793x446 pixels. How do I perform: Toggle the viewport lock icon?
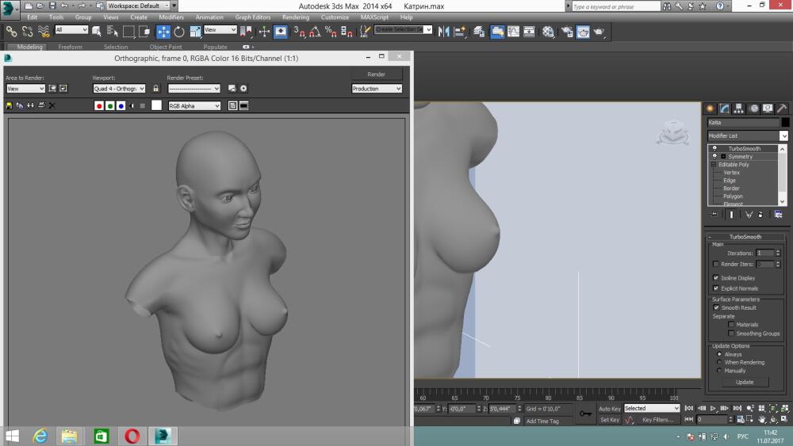pyautogui.click(x=155, y=89)
